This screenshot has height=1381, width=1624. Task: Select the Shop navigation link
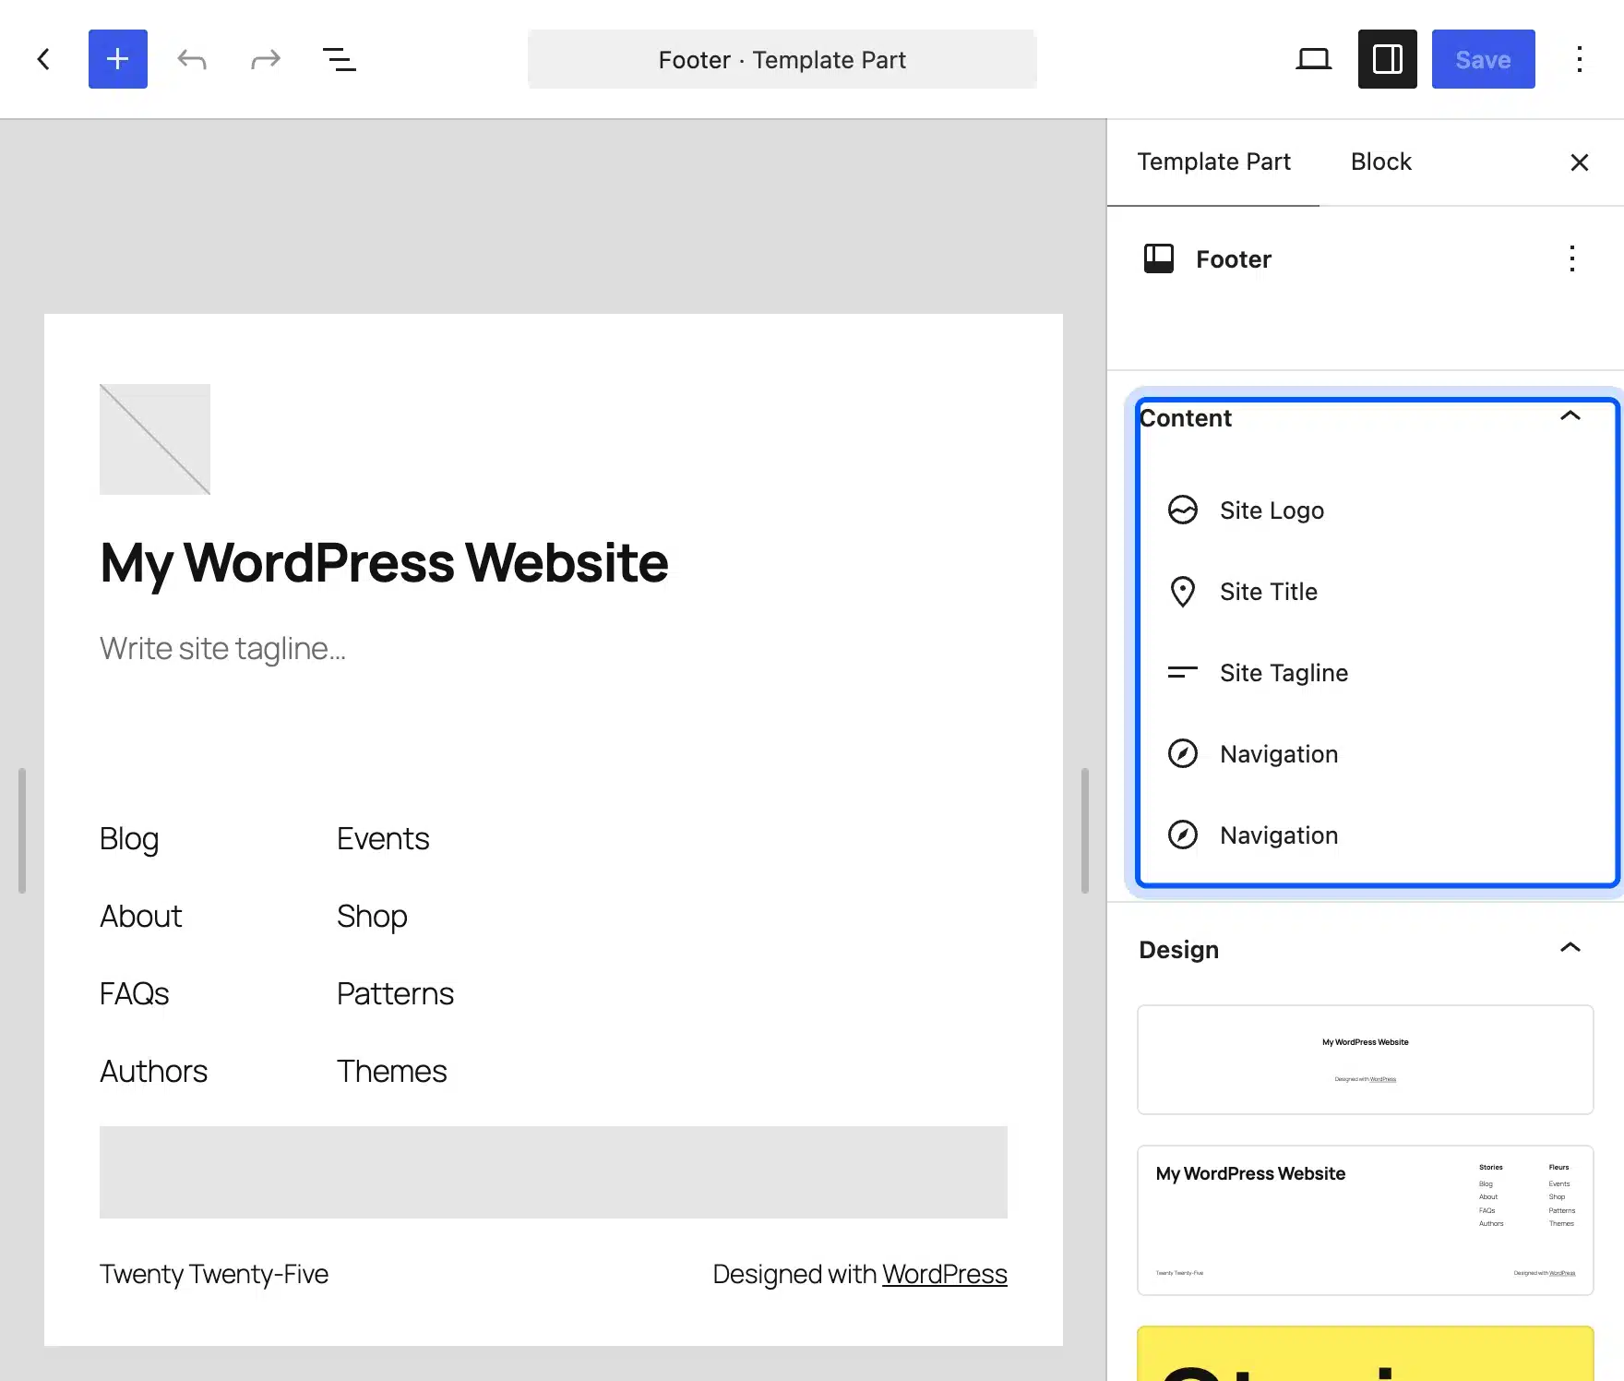click(x=372, y=917)
